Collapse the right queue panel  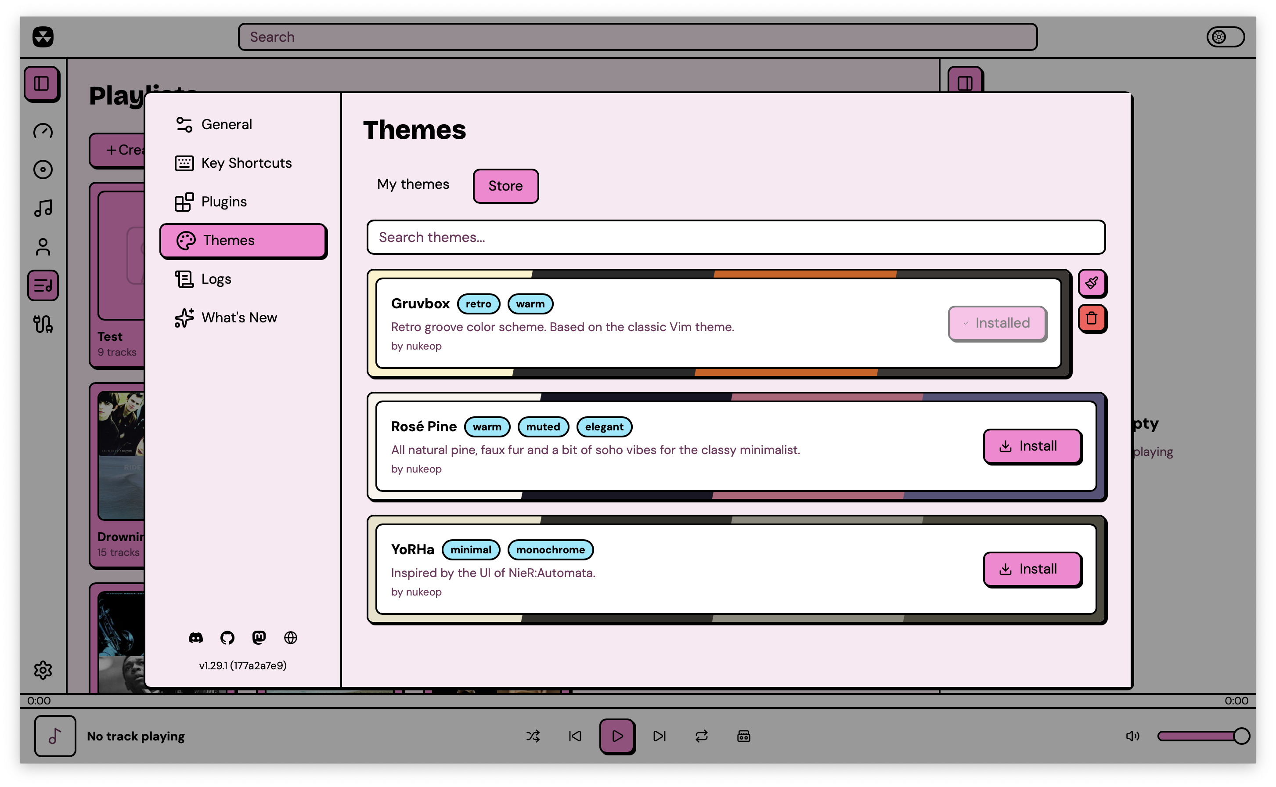965,81
